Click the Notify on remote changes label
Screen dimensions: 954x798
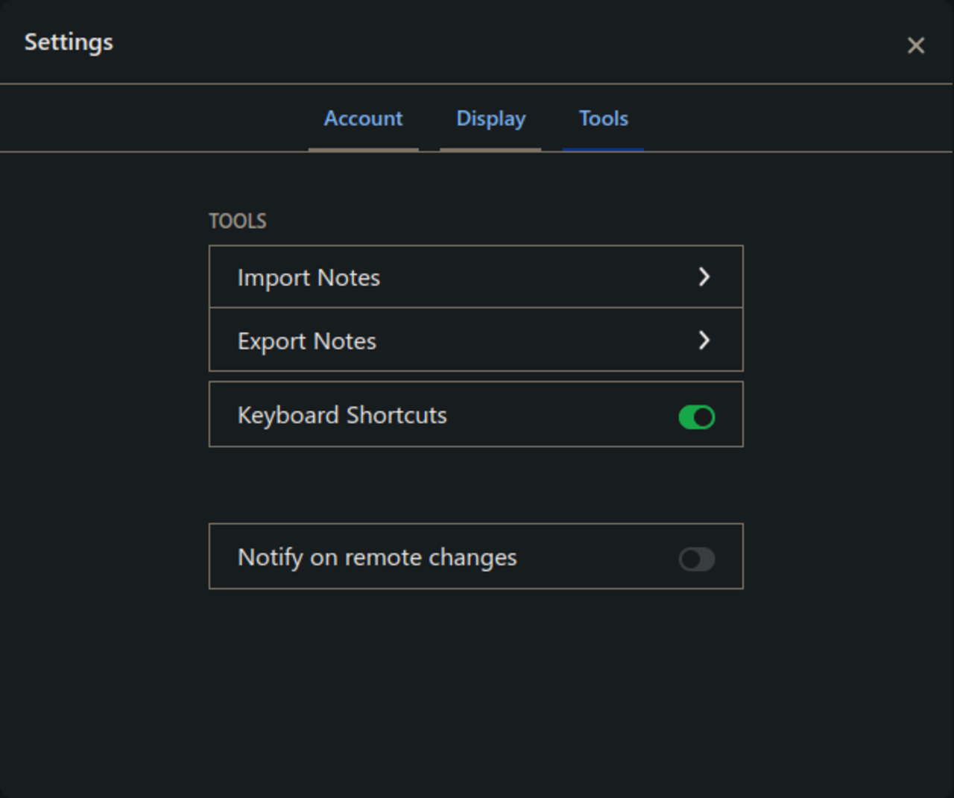click(x=376, y=557)
